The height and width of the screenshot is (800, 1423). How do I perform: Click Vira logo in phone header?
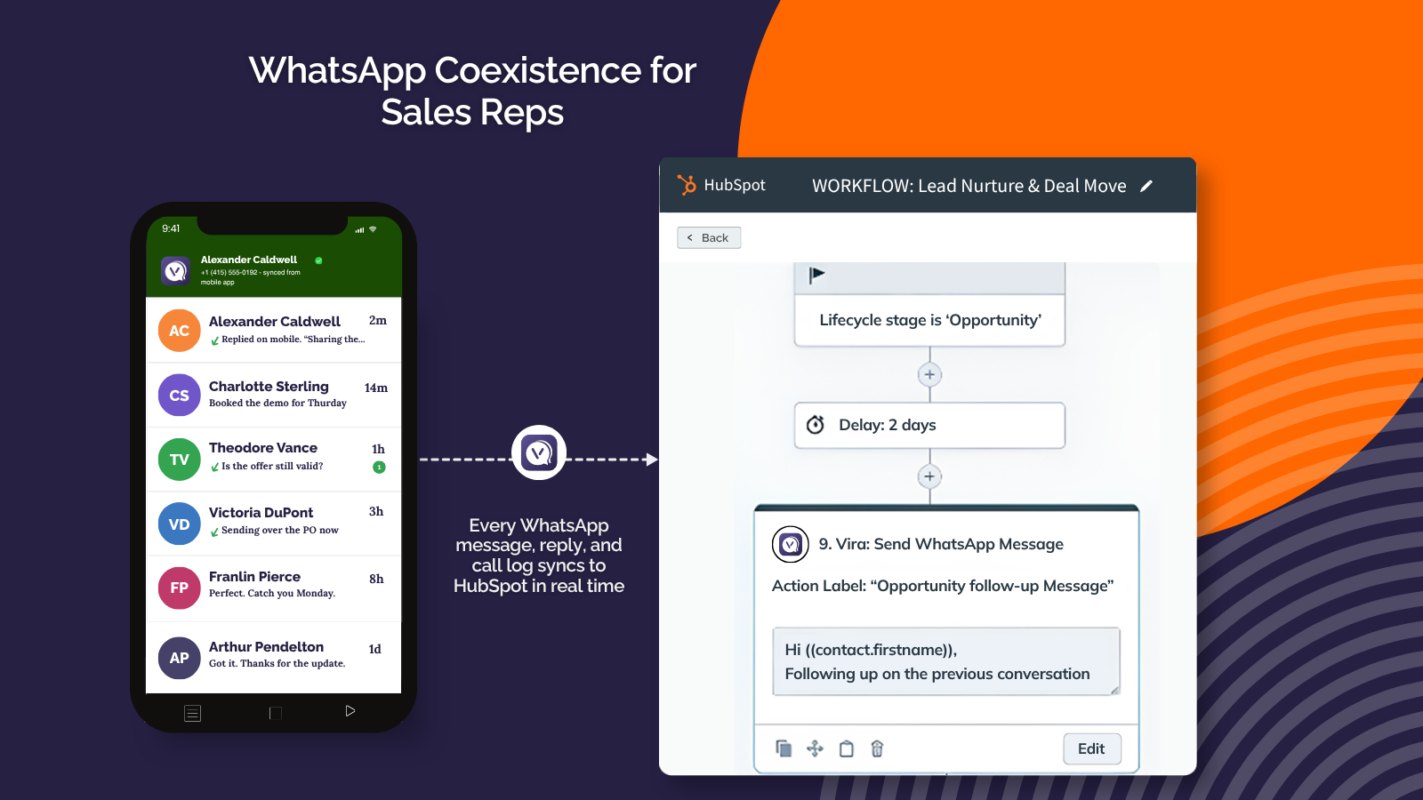(x=176, y=270)
